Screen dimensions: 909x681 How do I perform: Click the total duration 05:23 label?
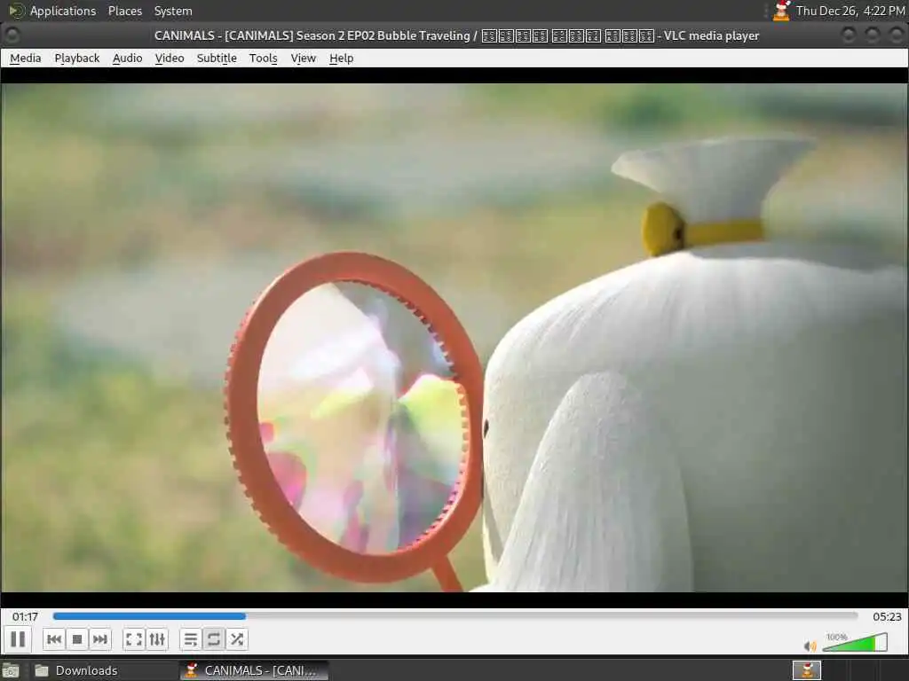(x=887, y=617)
